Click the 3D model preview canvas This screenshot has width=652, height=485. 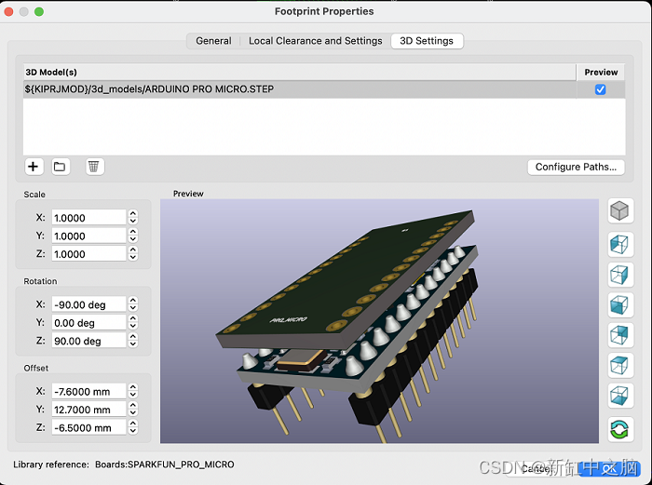[379, 321]
